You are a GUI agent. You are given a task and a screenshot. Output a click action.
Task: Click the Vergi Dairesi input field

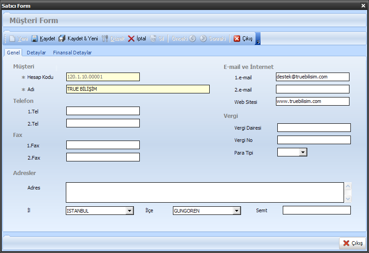[x=314, y=127]
